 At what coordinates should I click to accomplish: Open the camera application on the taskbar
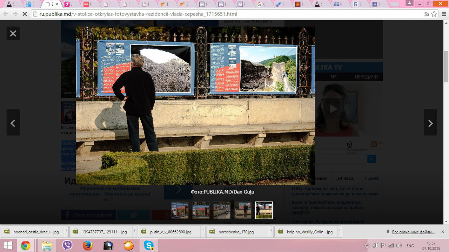tap(108, 245)
